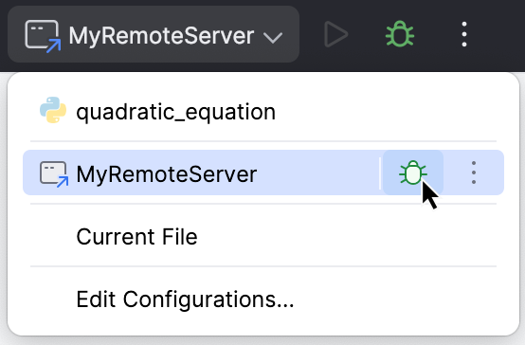Click the remote icon in highlighted MyRemoteServer row
This screenshot has width=525, height=345.
[54, 174]
